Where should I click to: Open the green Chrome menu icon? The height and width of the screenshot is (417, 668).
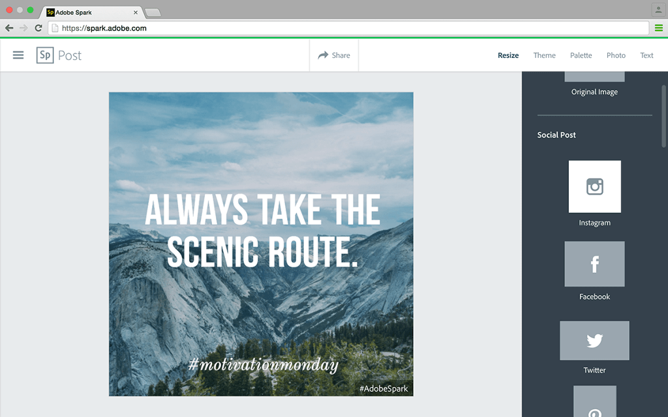click(659, 28)
